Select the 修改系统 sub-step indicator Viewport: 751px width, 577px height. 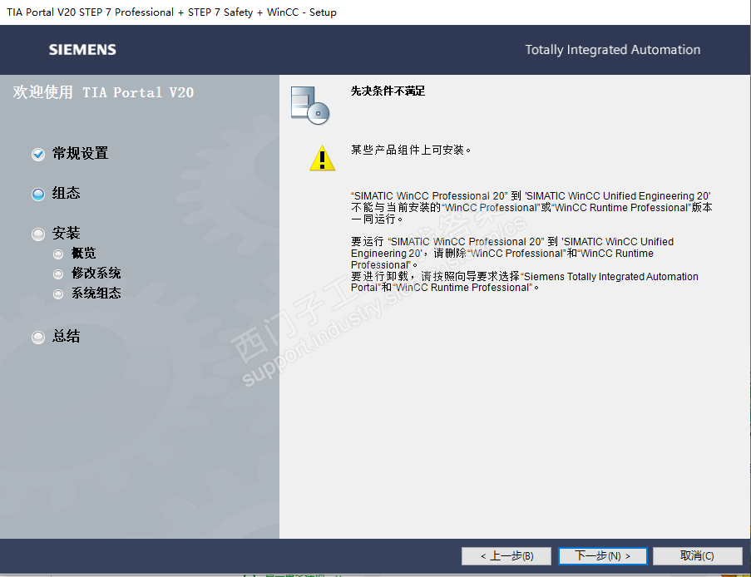58,274
